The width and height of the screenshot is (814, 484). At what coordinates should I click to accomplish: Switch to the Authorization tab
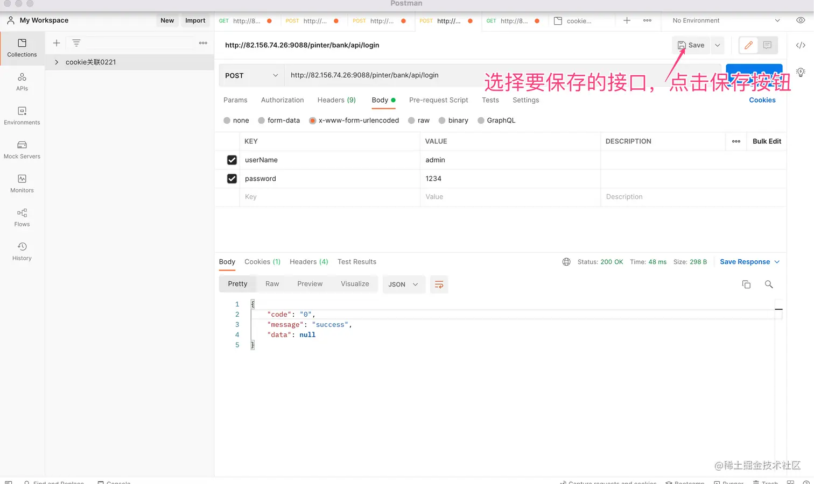point(283,100)
